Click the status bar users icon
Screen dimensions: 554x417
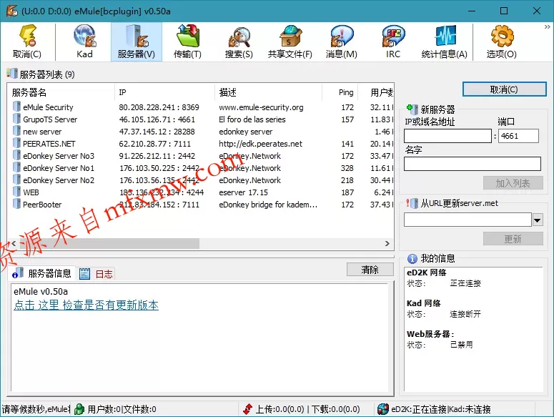(79, 409)
